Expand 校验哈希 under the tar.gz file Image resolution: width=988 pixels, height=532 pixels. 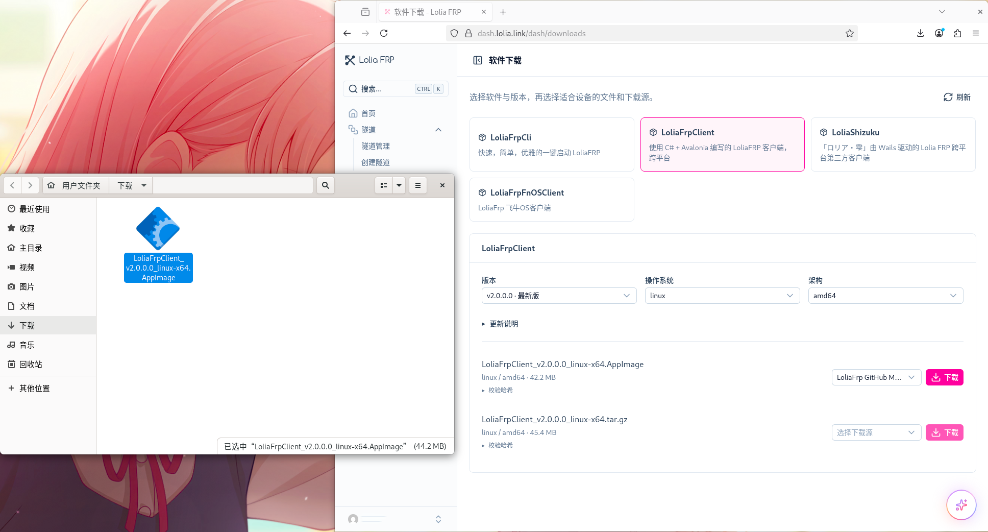click(x=498, y=445)
